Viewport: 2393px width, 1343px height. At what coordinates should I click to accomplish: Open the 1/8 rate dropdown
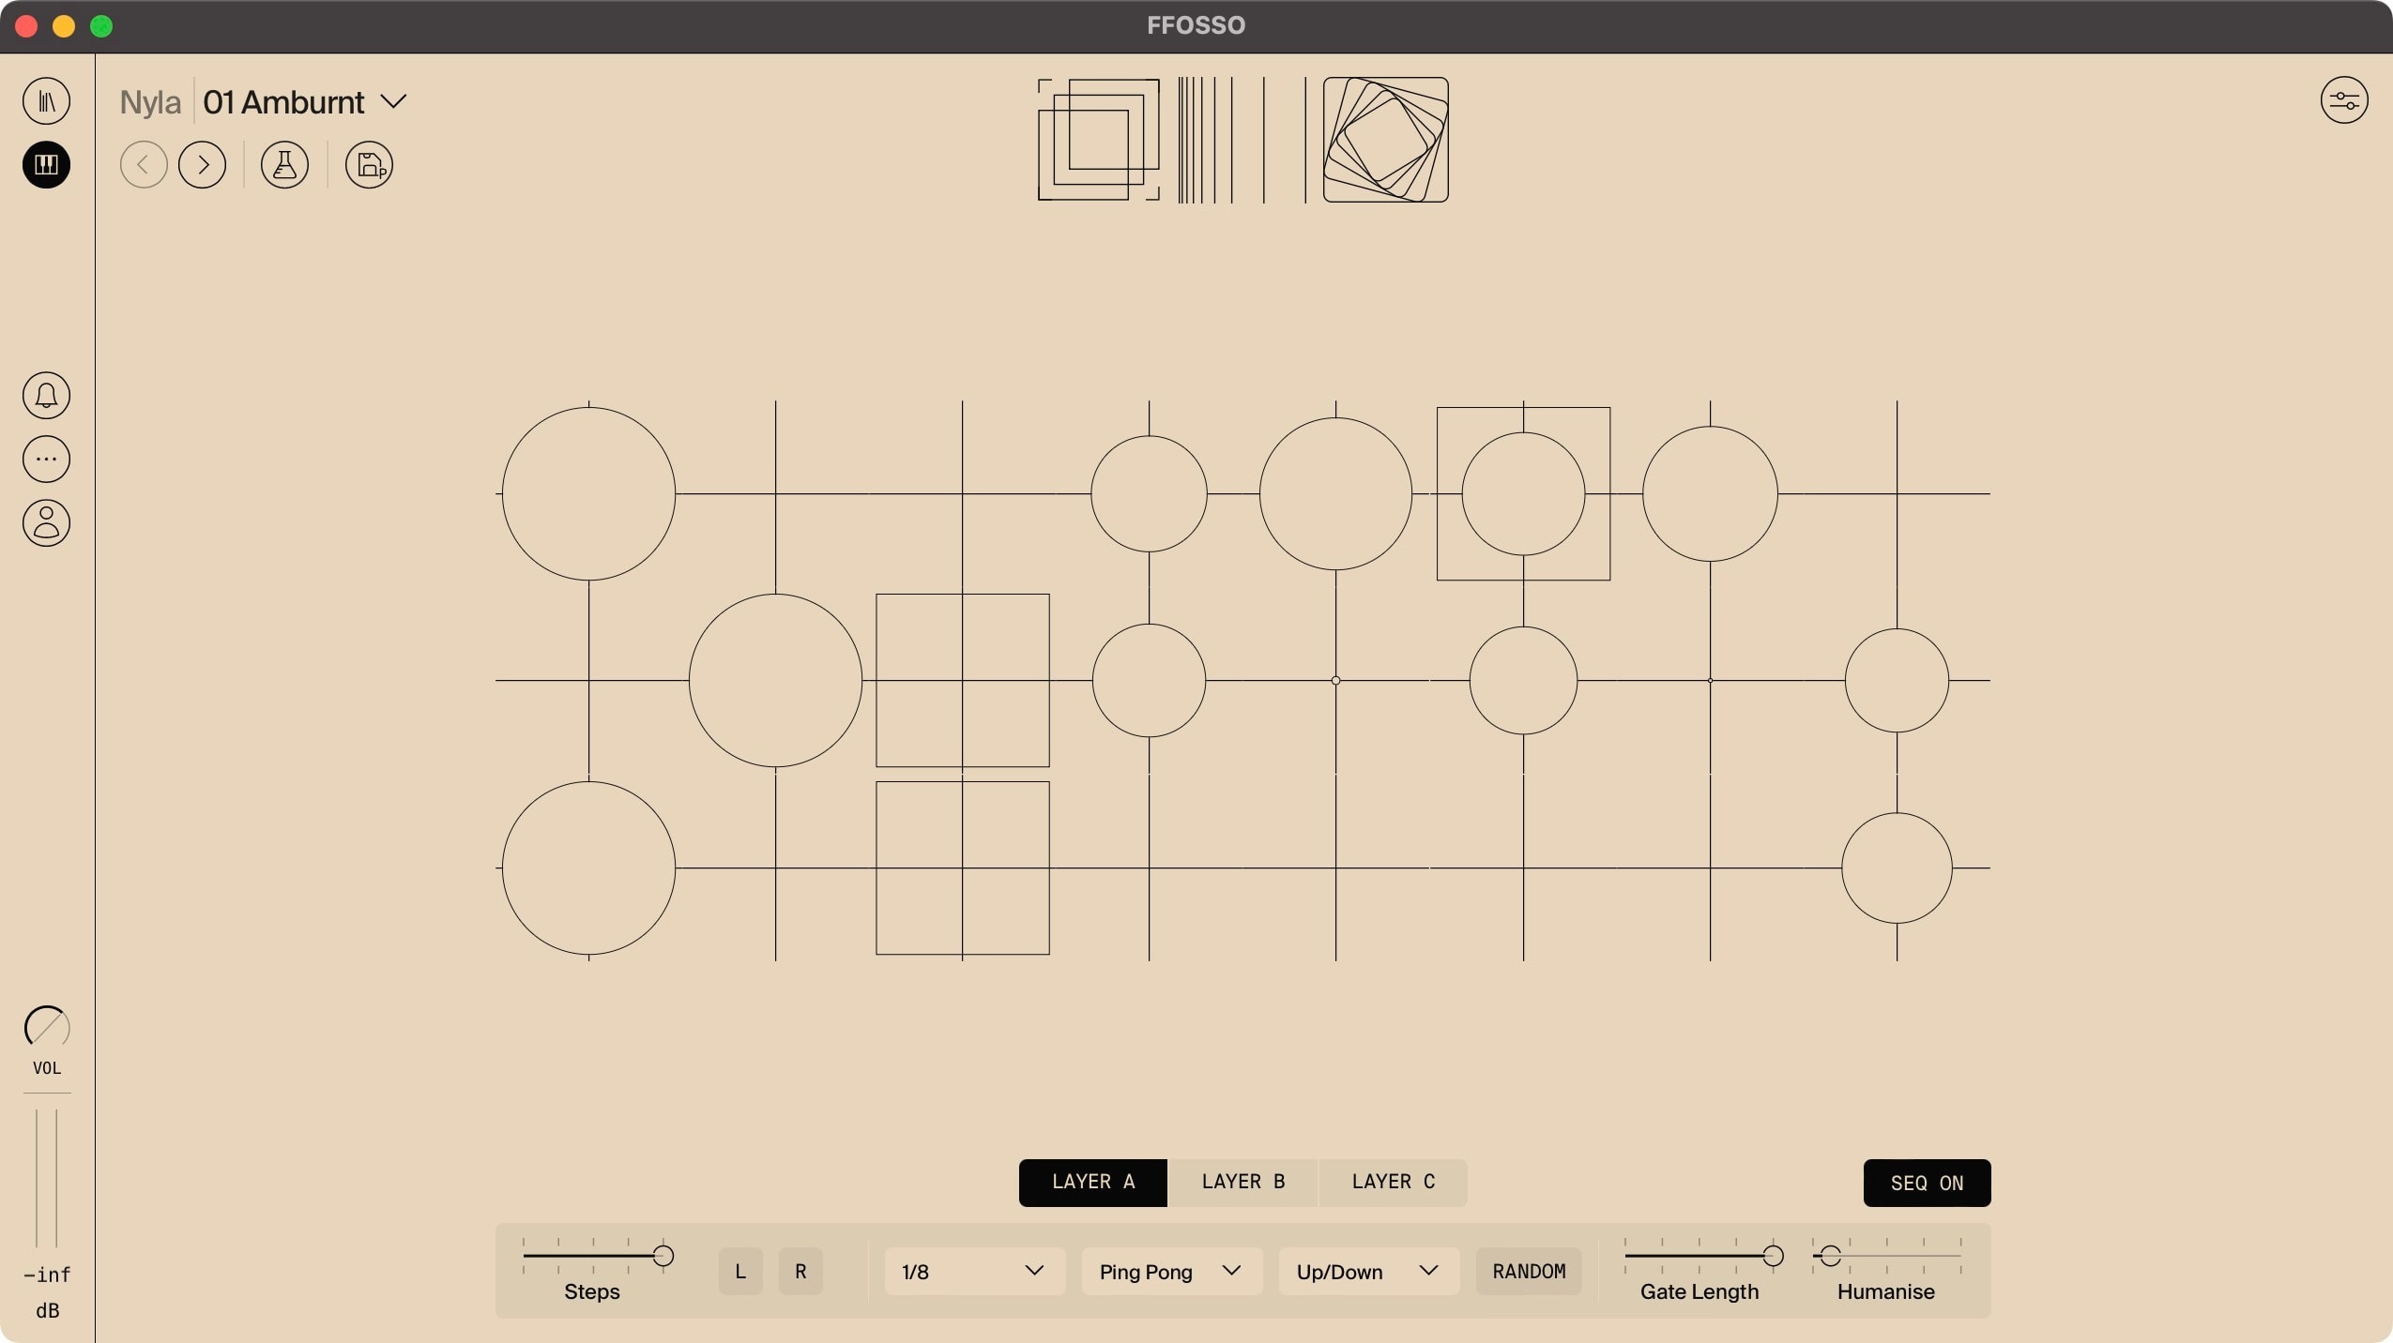(974, 1272)
